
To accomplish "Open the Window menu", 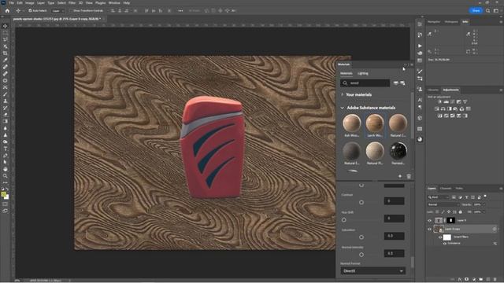I will pos(114,3).
